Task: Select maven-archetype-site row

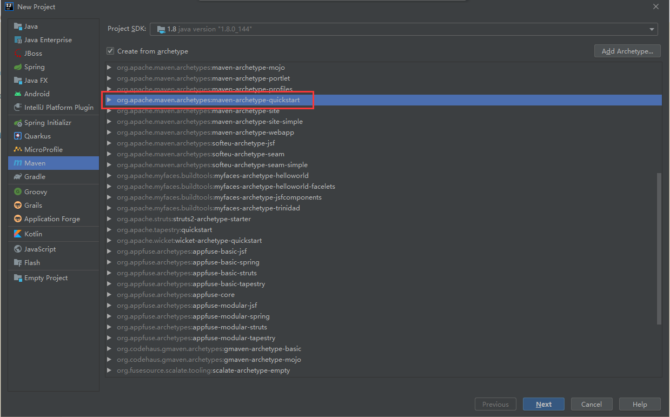Action: point(383,111)
